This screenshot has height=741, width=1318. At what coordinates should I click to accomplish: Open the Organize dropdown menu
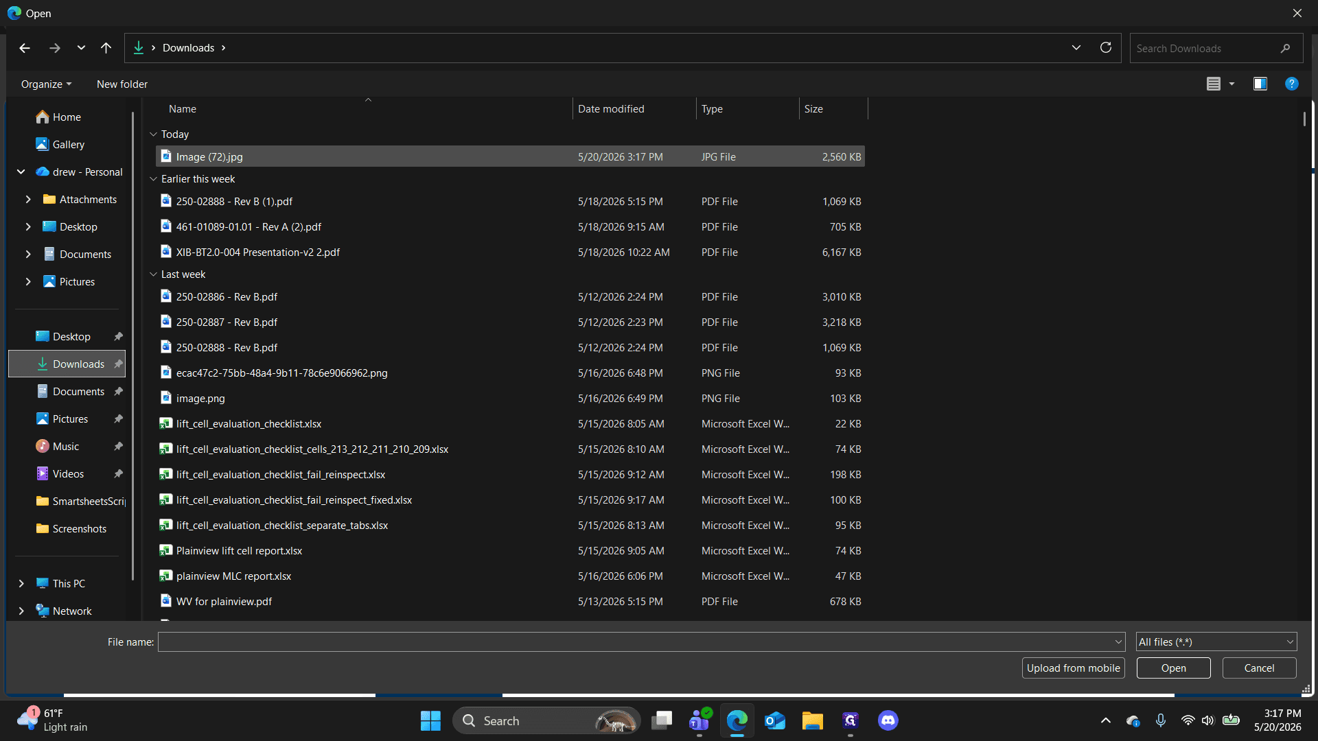pos(46,84)
